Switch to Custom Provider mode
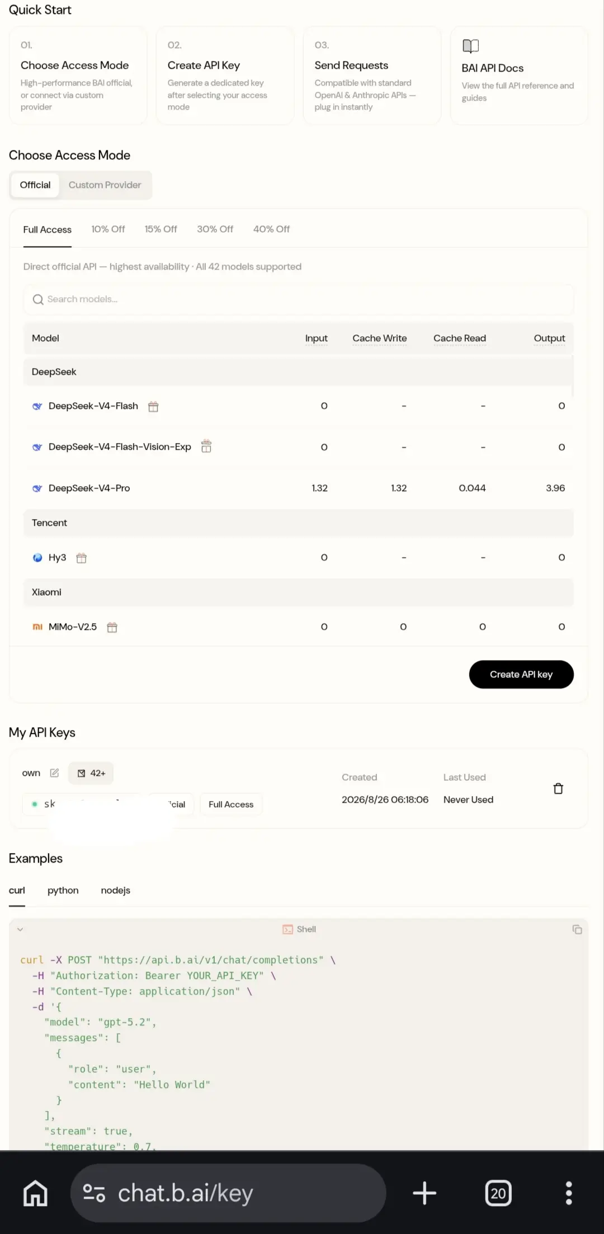Viewport: 604px width, 1234px height. (105, 185)
